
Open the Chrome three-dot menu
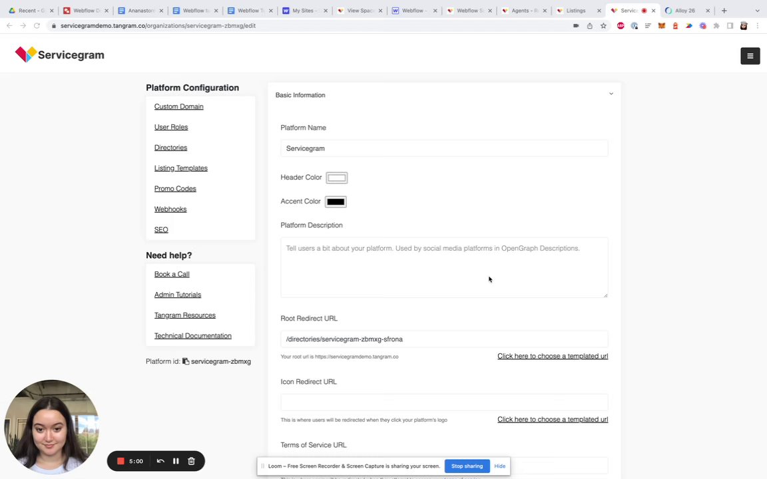758,26
